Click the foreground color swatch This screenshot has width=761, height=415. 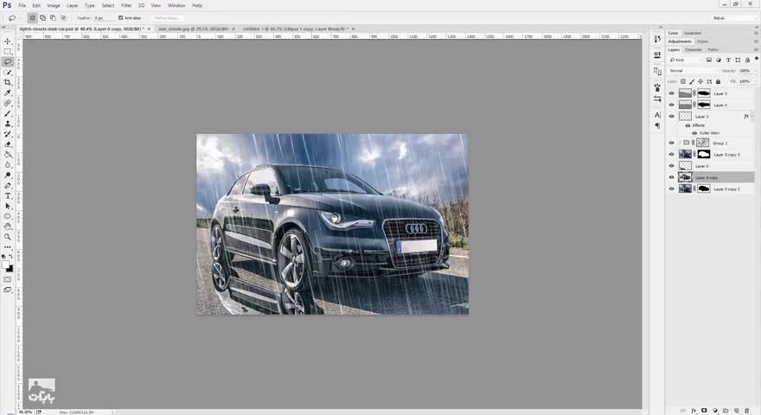pyautogui.click(x=5, y=265)
